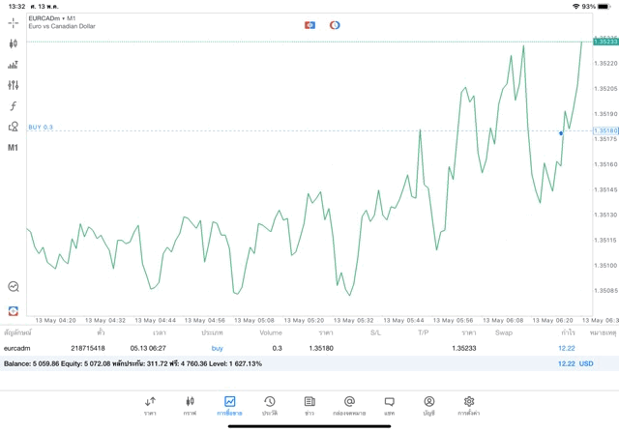Open the indicators panel in left sidebar
Image resolution: width=619 pixels, height=432 pixels.
(14, 65)
